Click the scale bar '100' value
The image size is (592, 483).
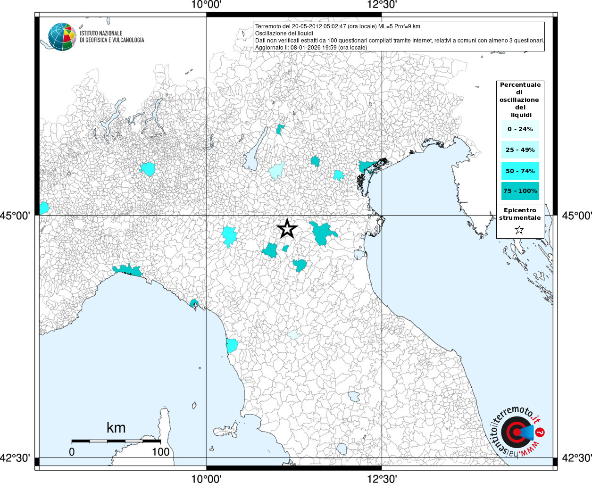point(160,452)
